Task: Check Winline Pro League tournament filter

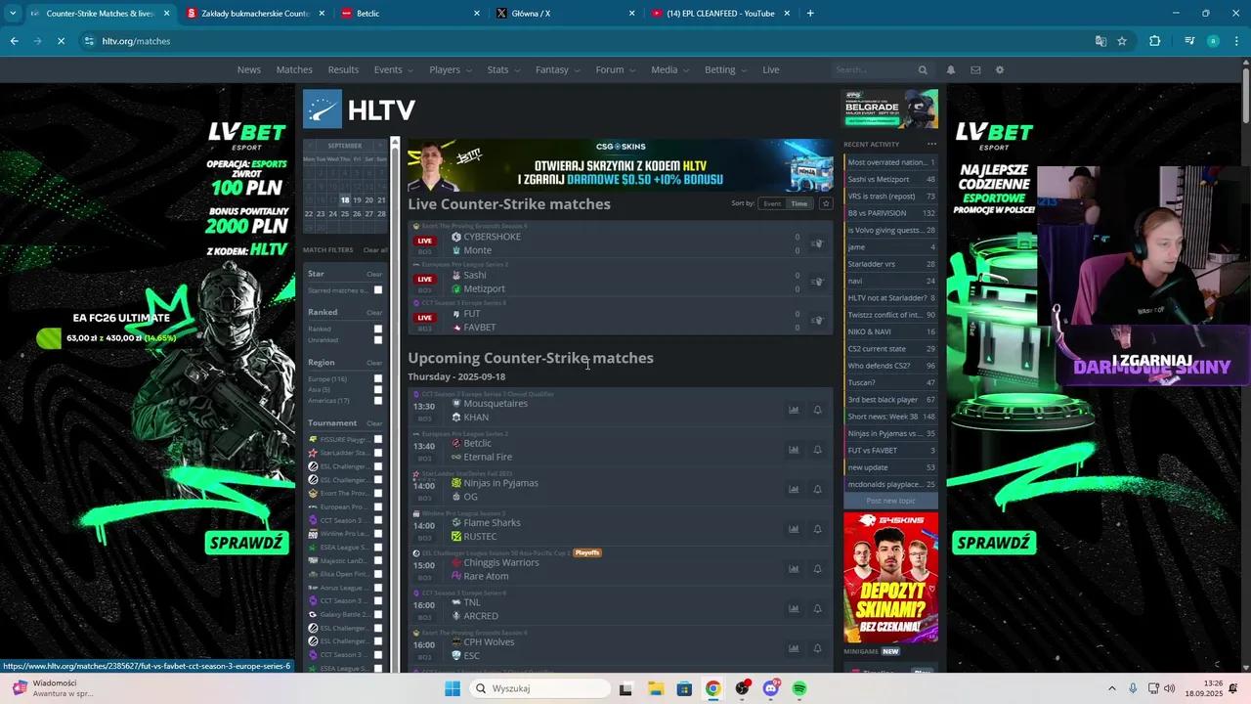Action: [x=378, y=534]
